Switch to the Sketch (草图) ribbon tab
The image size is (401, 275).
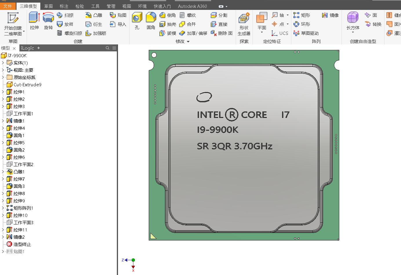pos(48,6)
